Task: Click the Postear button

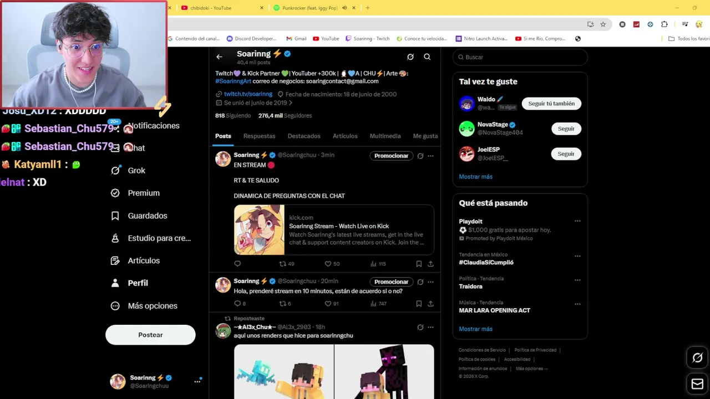Action: pyautogui.click(x=150, y=335)
